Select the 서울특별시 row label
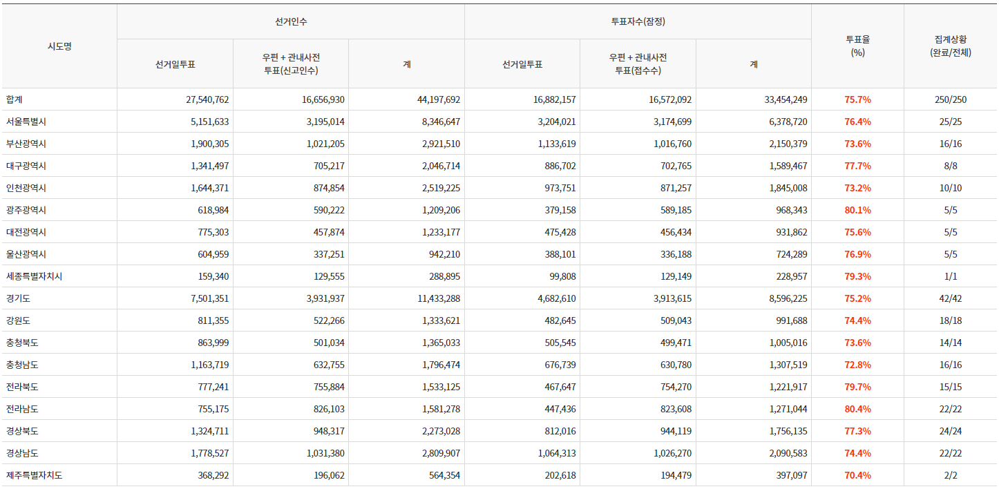The image size is (999, 489). coord(26,122)
